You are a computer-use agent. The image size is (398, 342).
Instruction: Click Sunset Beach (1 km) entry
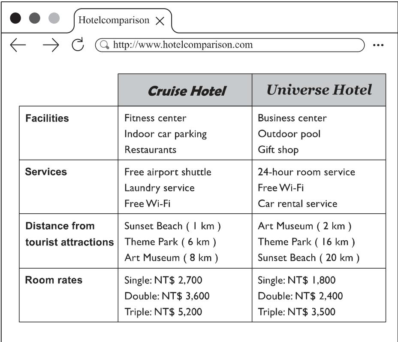coord(172,226)
